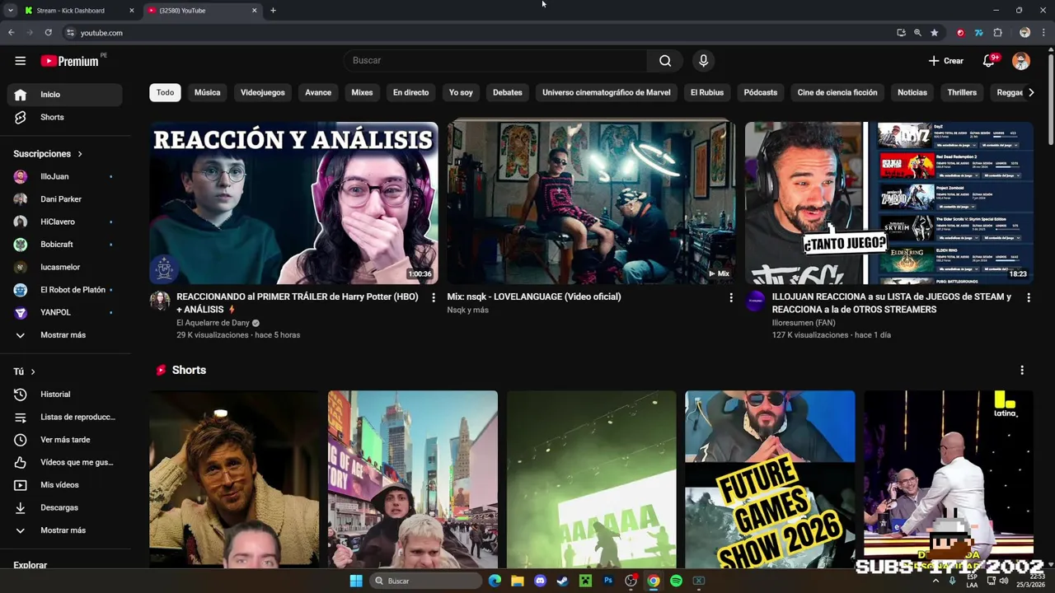The width and height of the screenshot is (1055, 593).
Task: Open Ver más tarde list
Action: (x=65, y=440)
